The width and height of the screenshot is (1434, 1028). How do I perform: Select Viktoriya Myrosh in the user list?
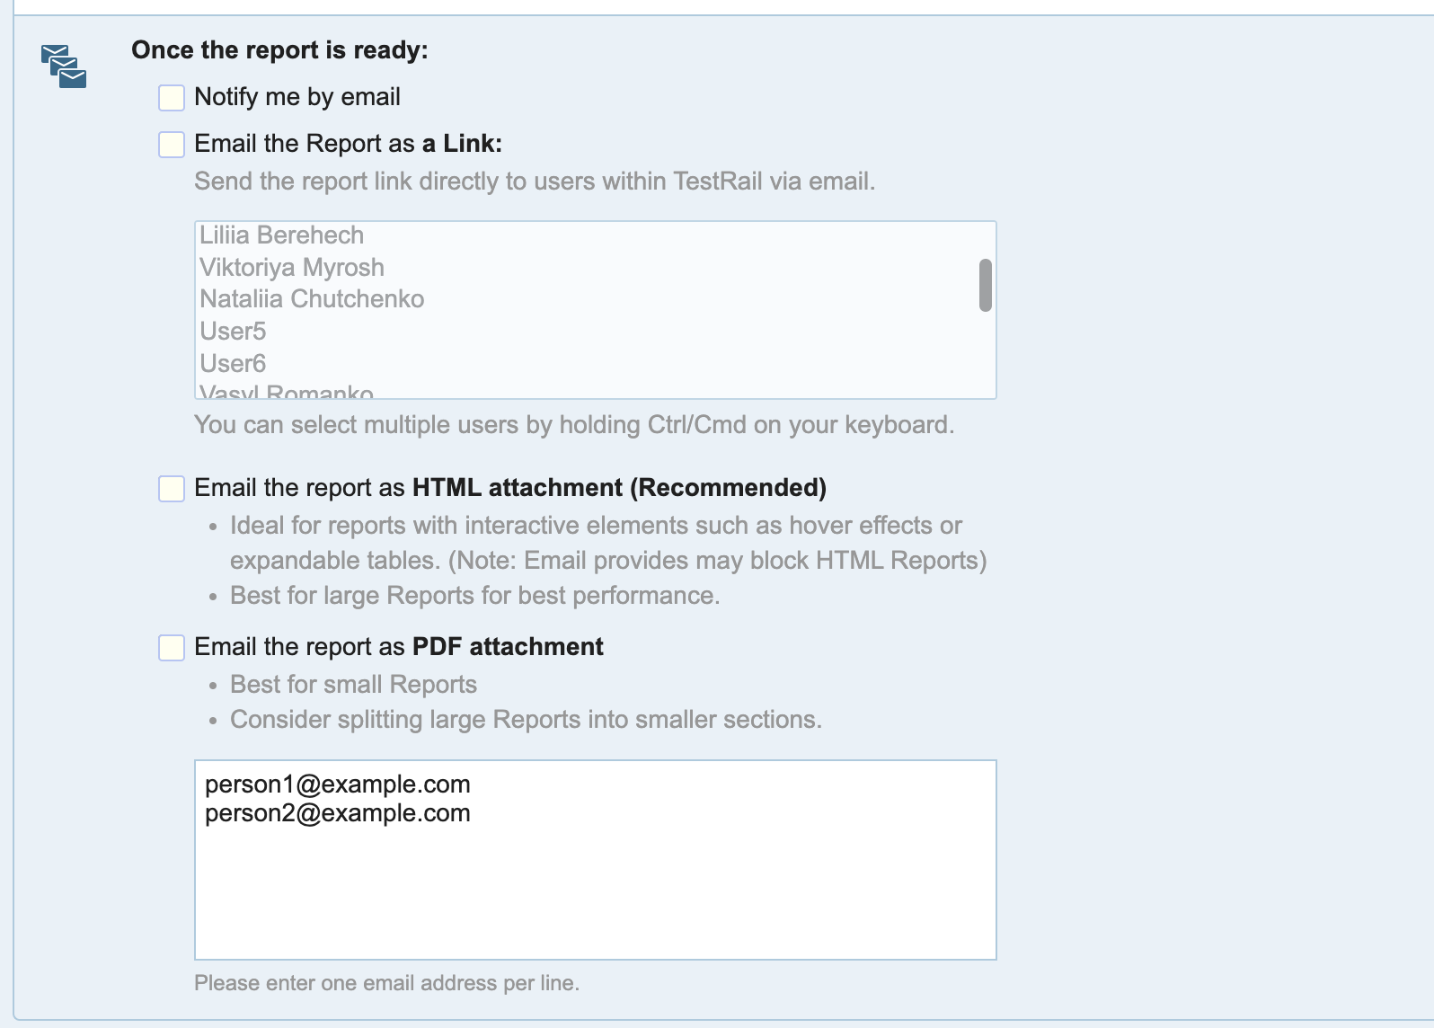[291, 268]
